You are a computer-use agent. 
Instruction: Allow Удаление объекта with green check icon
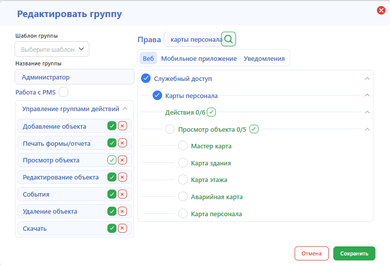112,211
